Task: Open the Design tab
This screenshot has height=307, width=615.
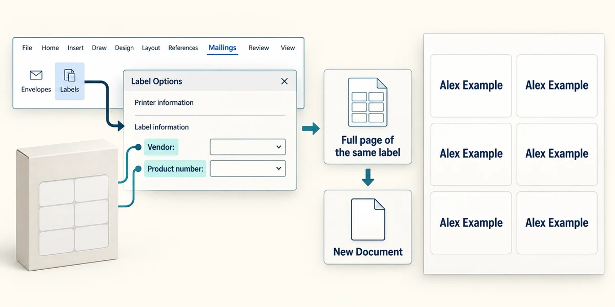Action: [124, 48]
